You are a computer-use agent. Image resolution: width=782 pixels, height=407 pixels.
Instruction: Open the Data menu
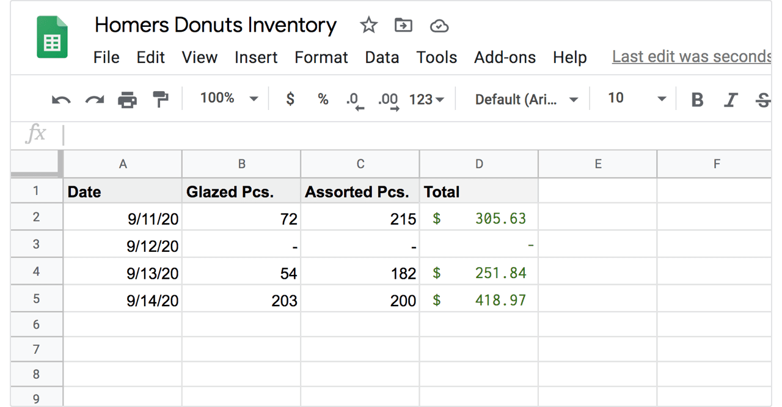coord(382,57)
